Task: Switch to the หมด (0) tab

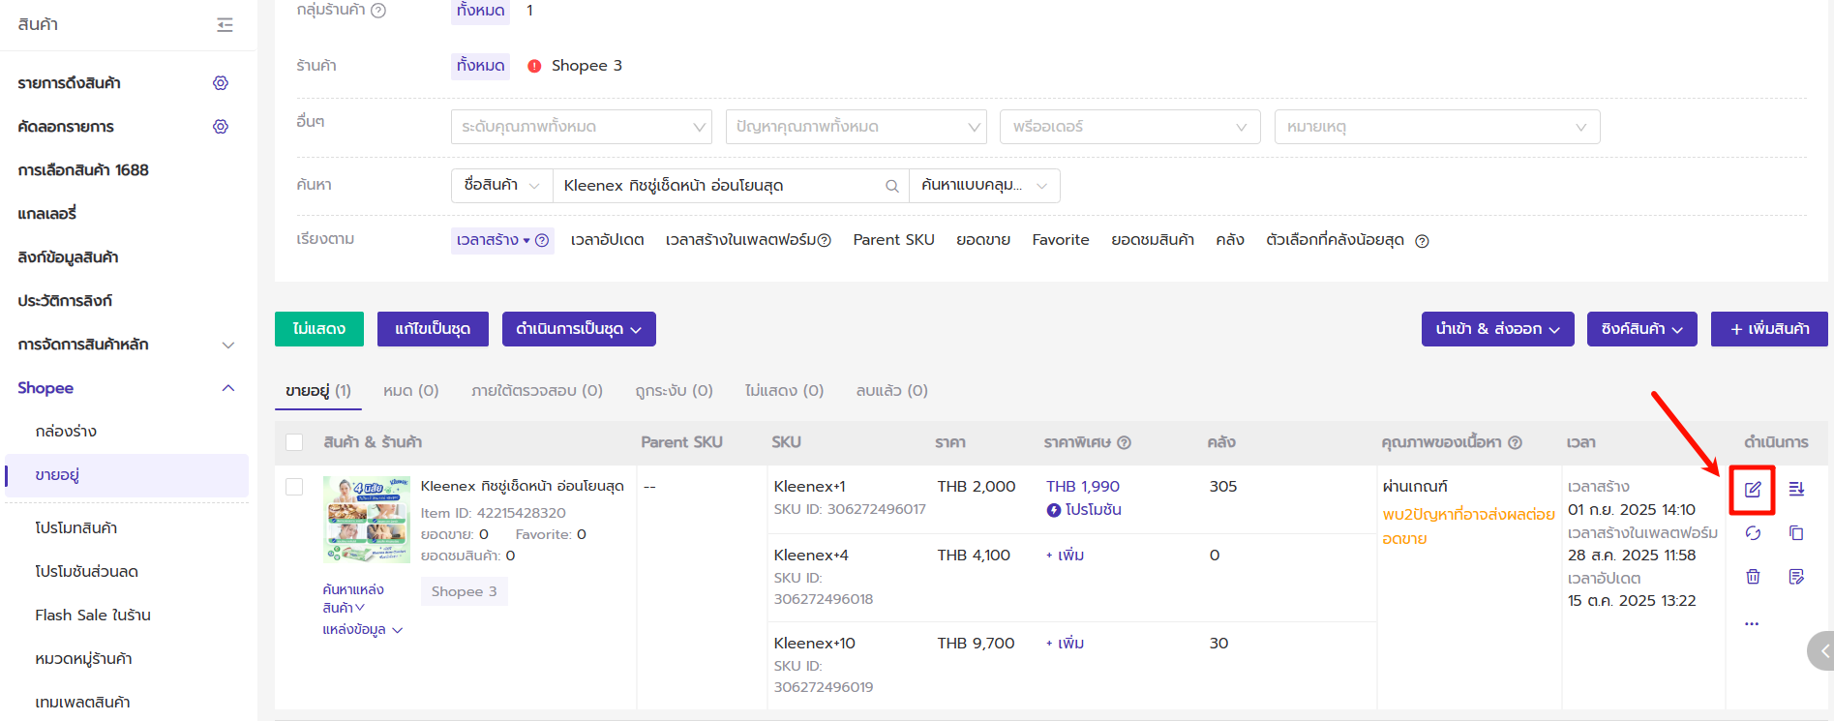Action: coord(410,391)
